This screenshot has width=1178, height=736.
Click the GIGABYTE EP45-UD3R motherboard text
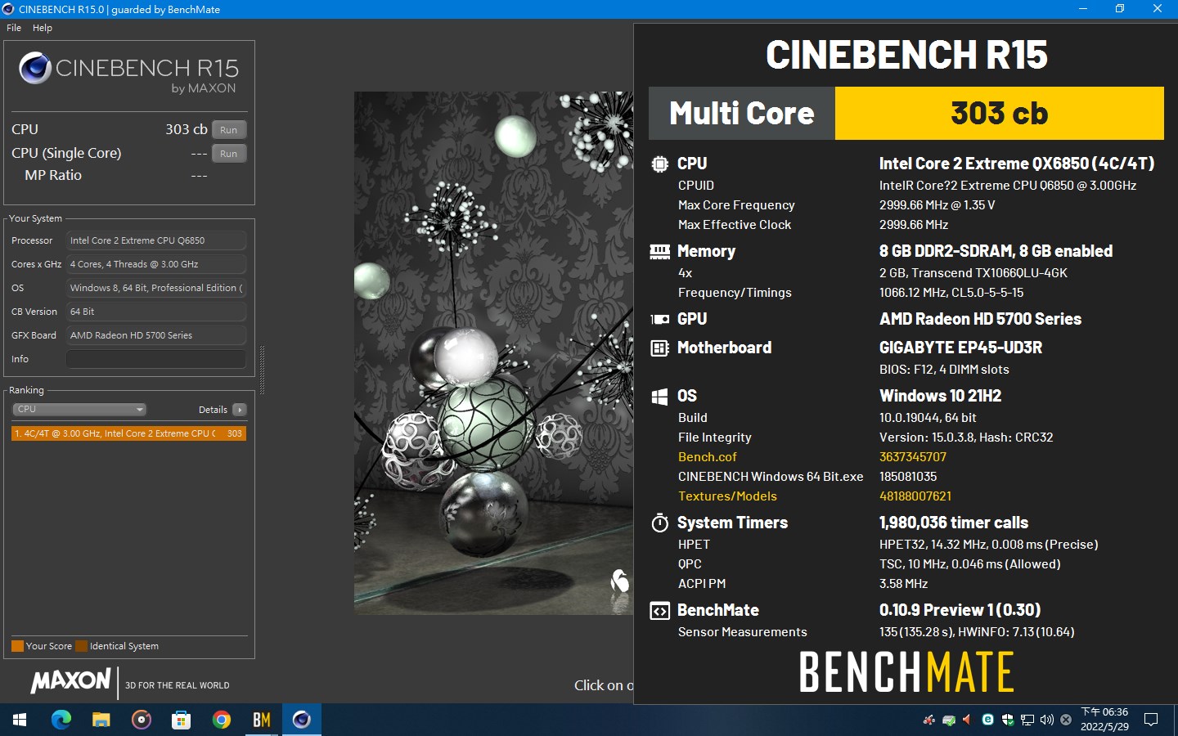960,348
